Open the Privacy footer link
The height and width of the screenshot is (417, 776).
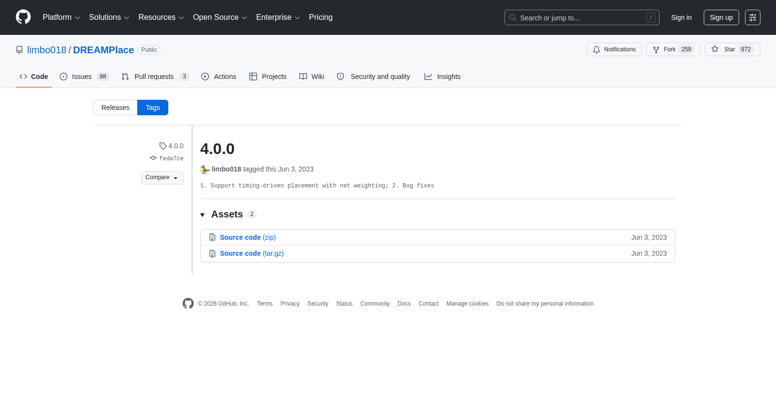click(290, 304)
